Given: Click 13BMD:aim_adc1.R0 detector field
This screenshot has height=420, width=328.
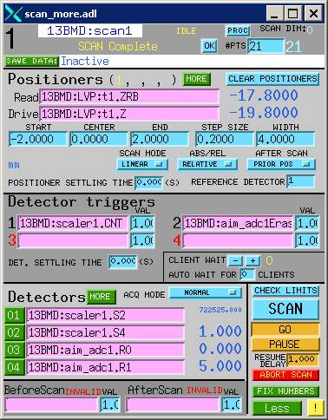Looking at the screenshot, I should (106, 350).
